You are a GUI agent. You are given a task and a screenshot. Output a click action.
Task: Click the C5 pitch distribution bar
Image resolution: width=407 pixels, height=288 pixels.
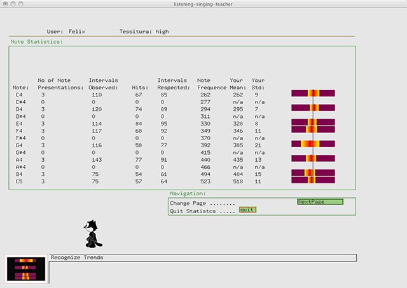click(x=313, y=180)
